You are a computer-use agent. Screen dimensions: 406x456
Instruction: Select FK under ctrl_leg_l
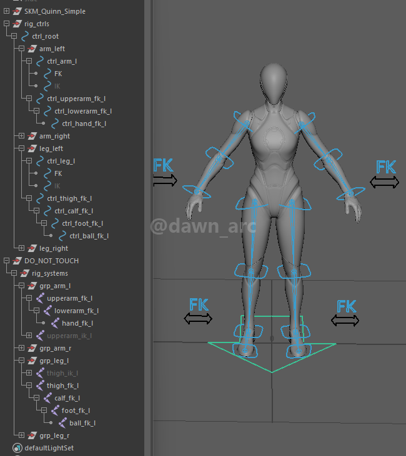(58, 173)
